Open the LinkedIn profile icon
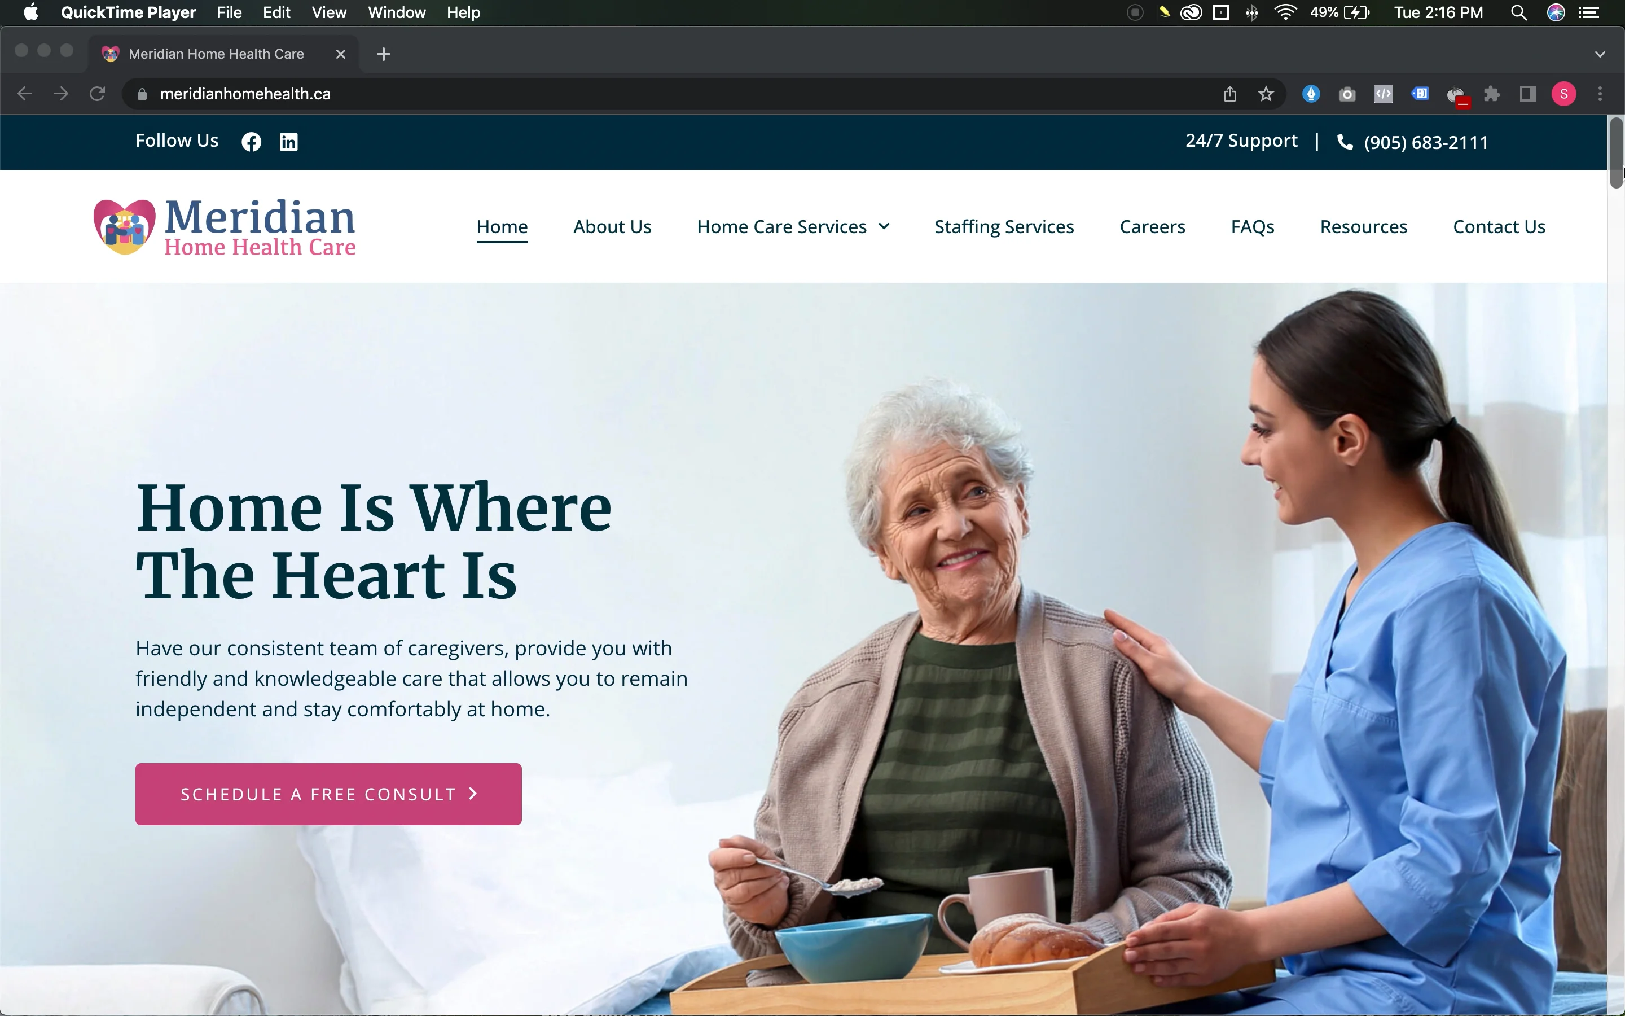The width and height of the screenshot is (1625, 1016). tap(289, 142)
